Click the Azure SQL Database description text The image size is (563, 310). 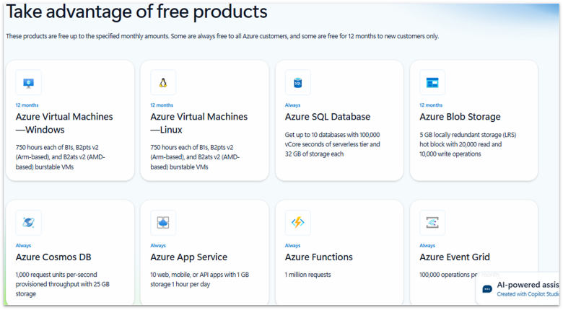click(x=333, y=145)
